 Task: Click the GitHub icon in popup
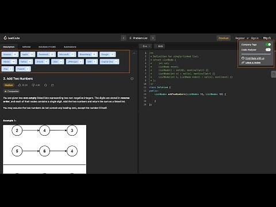click(243, 58)
